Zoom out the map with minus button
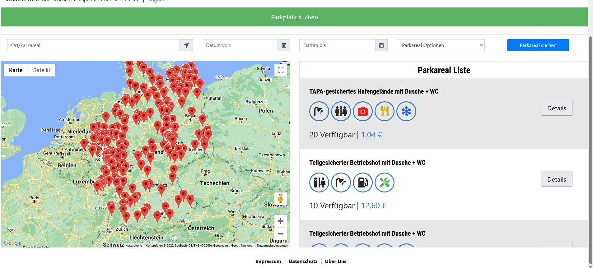Image resolution: width=593 pixels, height=268 pixels. click(280, 234)
